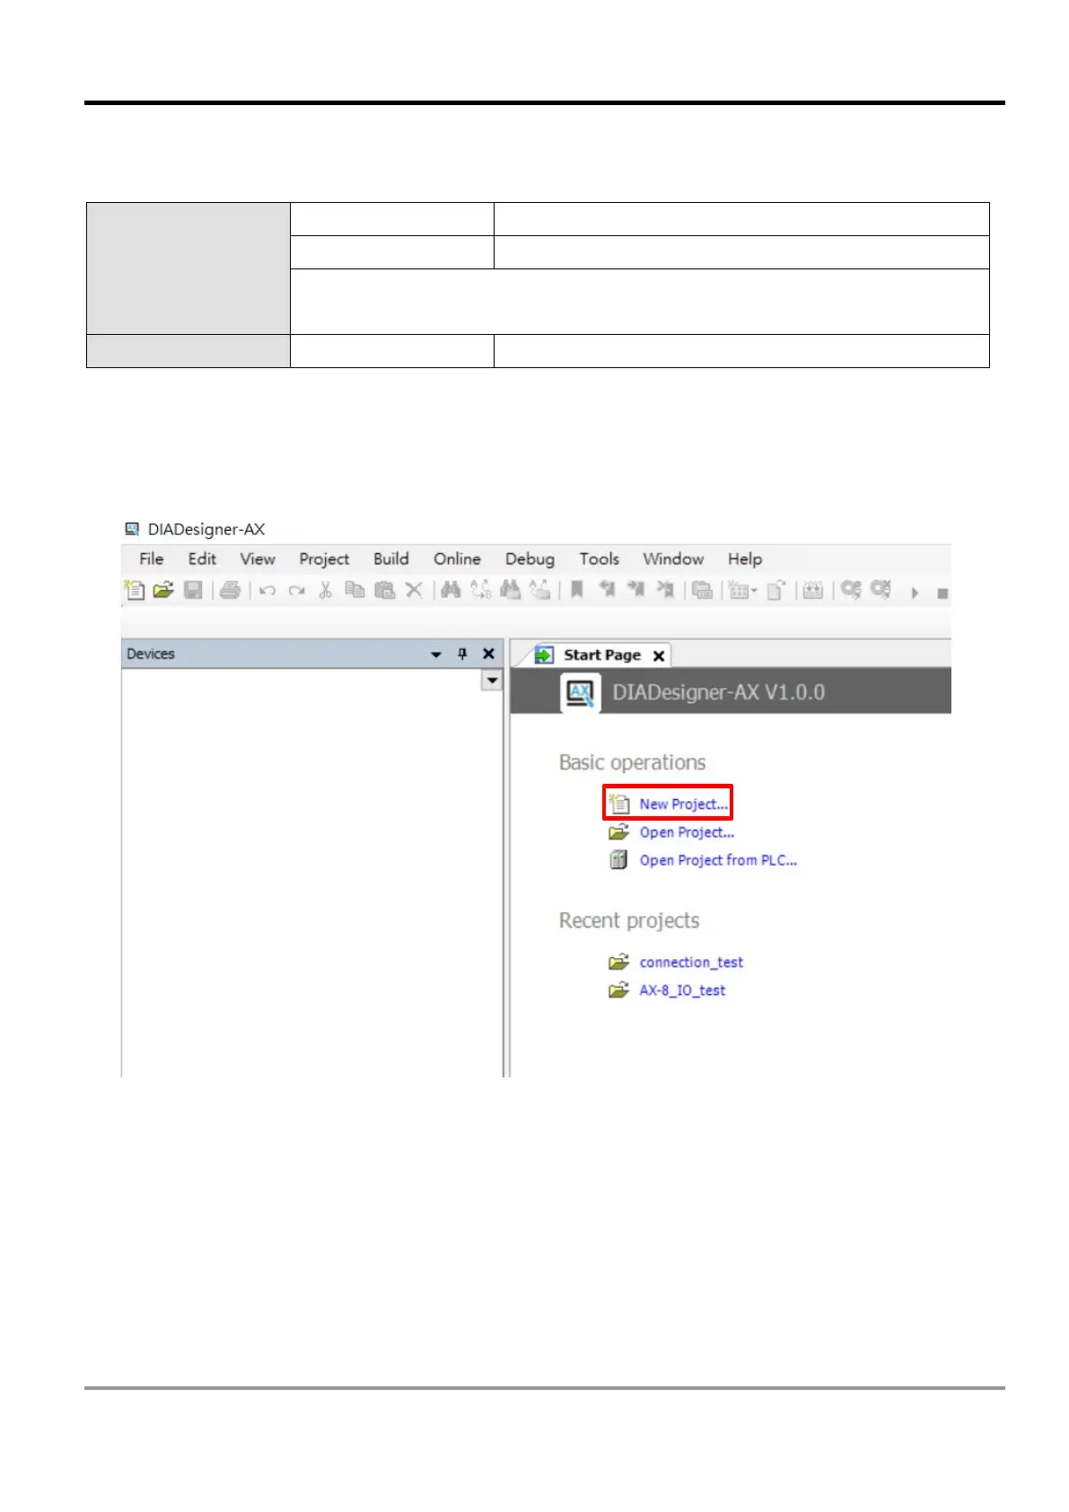Open the Project menu
Screen dimensions: 1069x1512
coord(324,558)
